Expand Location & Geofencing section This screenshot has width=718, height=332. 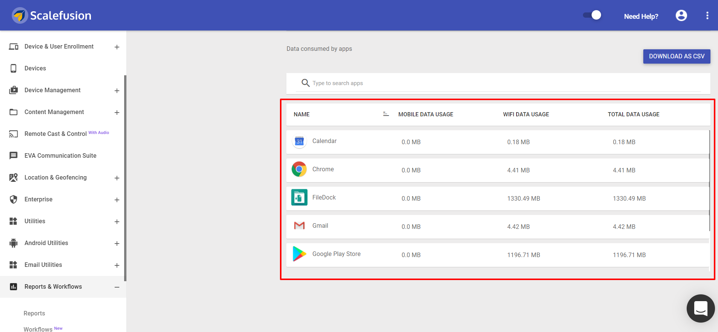117,178
